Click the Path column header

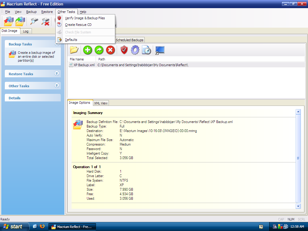[x=200, y=59]
